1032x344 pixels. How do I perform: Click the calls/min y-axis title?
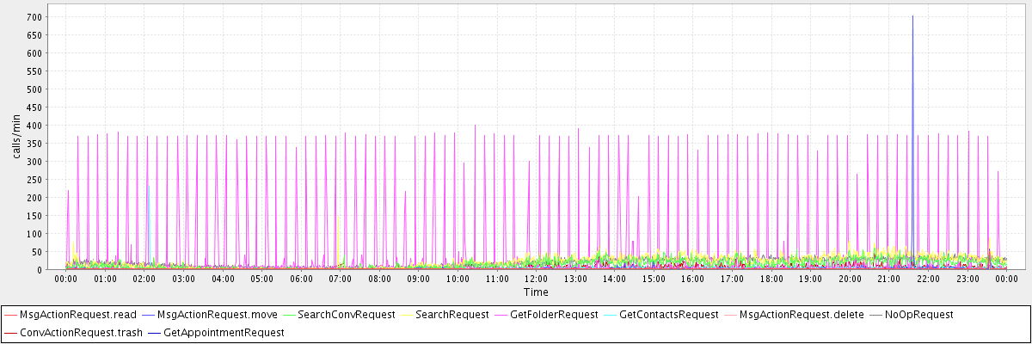(x=16, y=139)
